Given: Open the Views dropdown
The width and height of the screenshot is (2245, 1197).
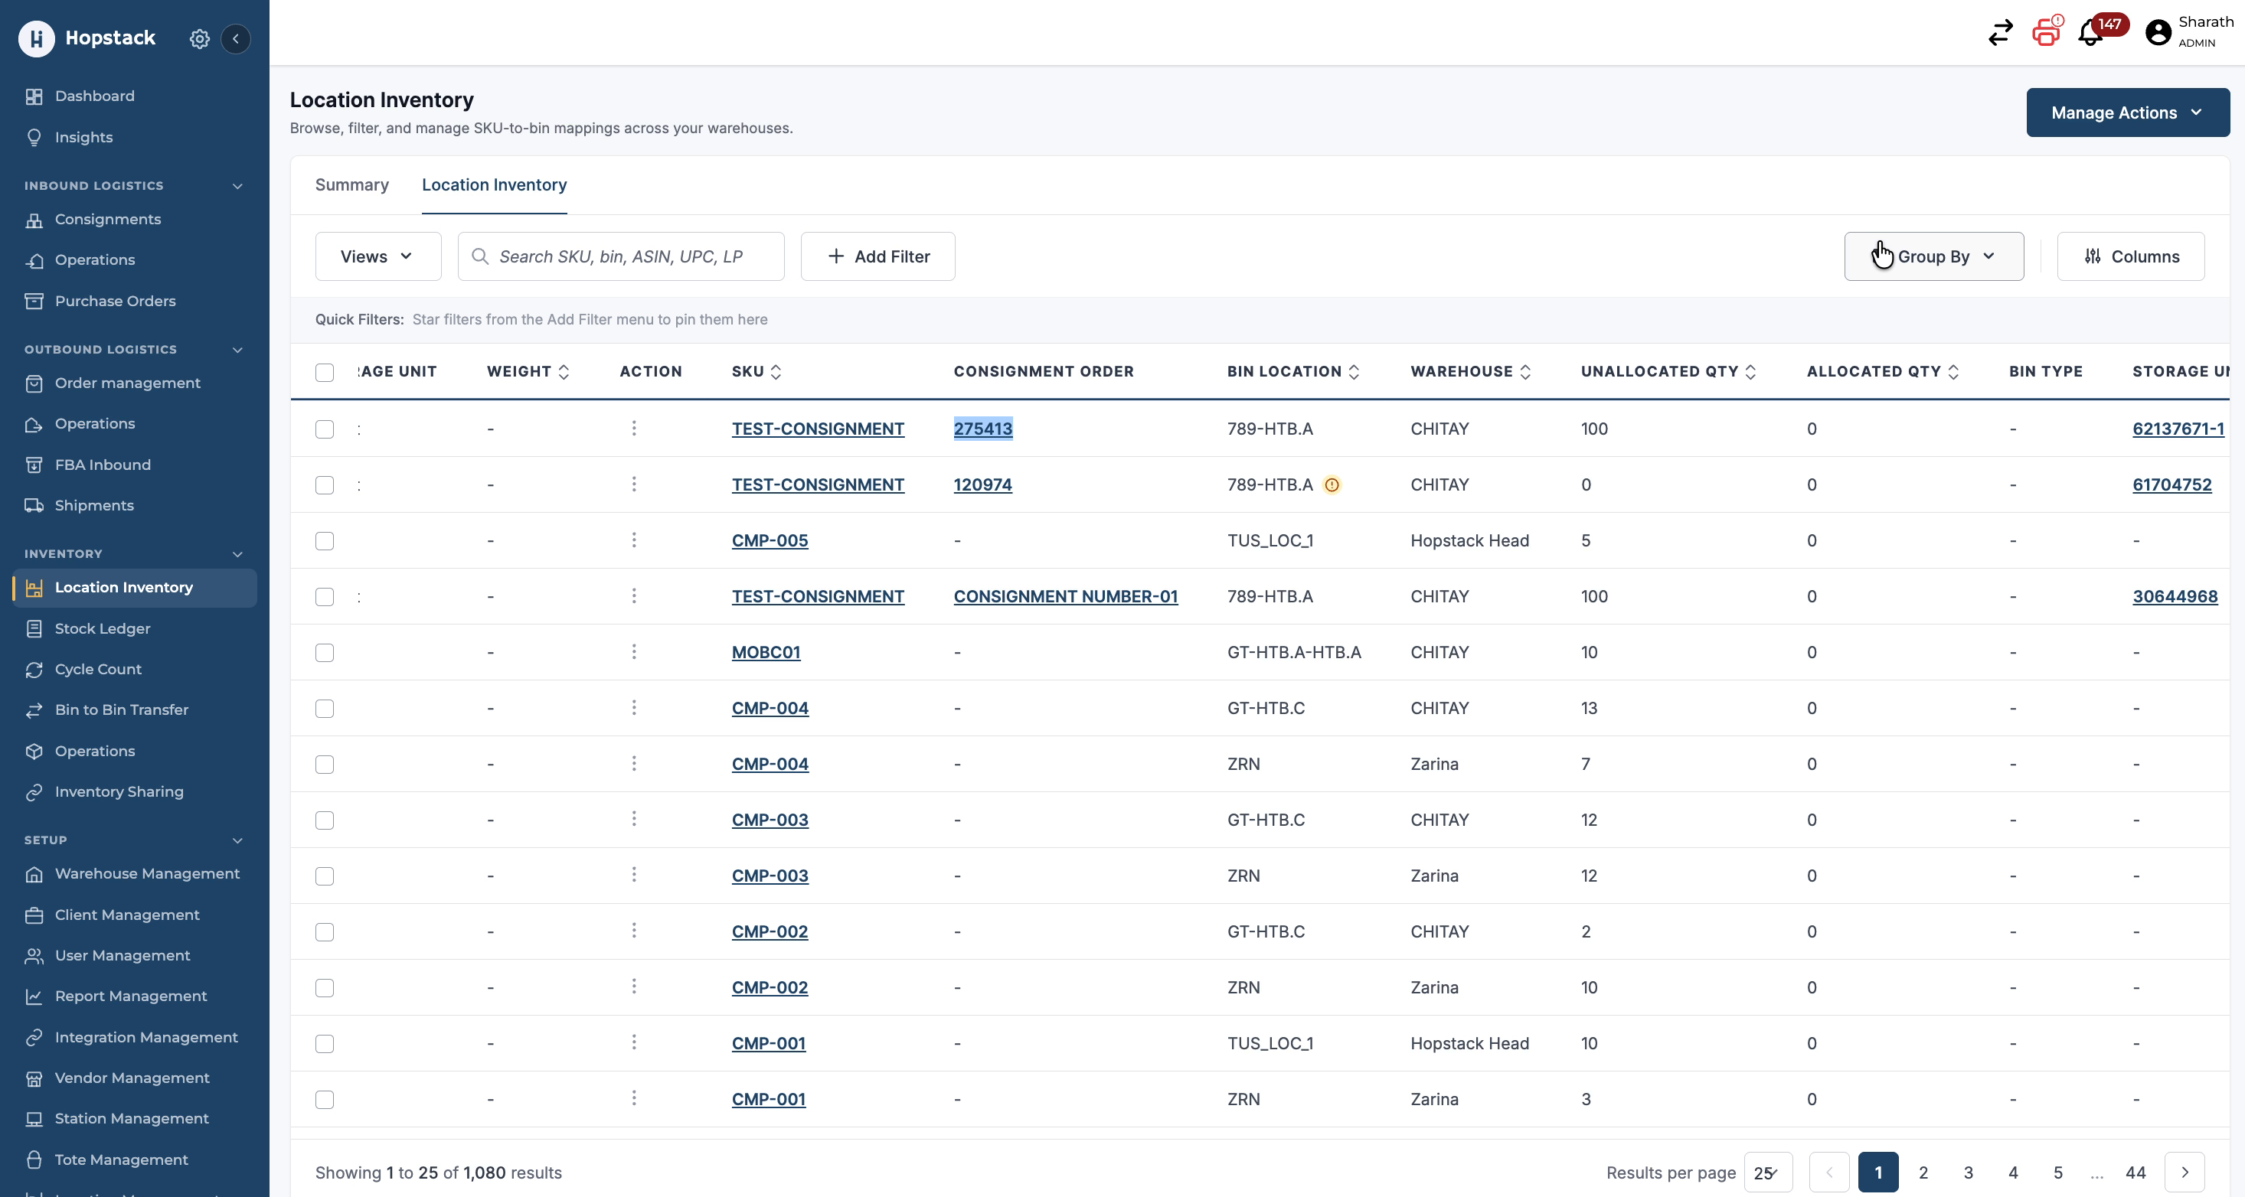Looking at the screenshot, I should tap(377, 256).
